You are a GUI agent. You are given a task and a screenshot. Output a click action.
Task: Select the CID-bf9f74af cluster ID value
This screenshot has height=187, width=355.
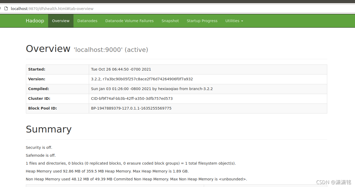point(132,99)
